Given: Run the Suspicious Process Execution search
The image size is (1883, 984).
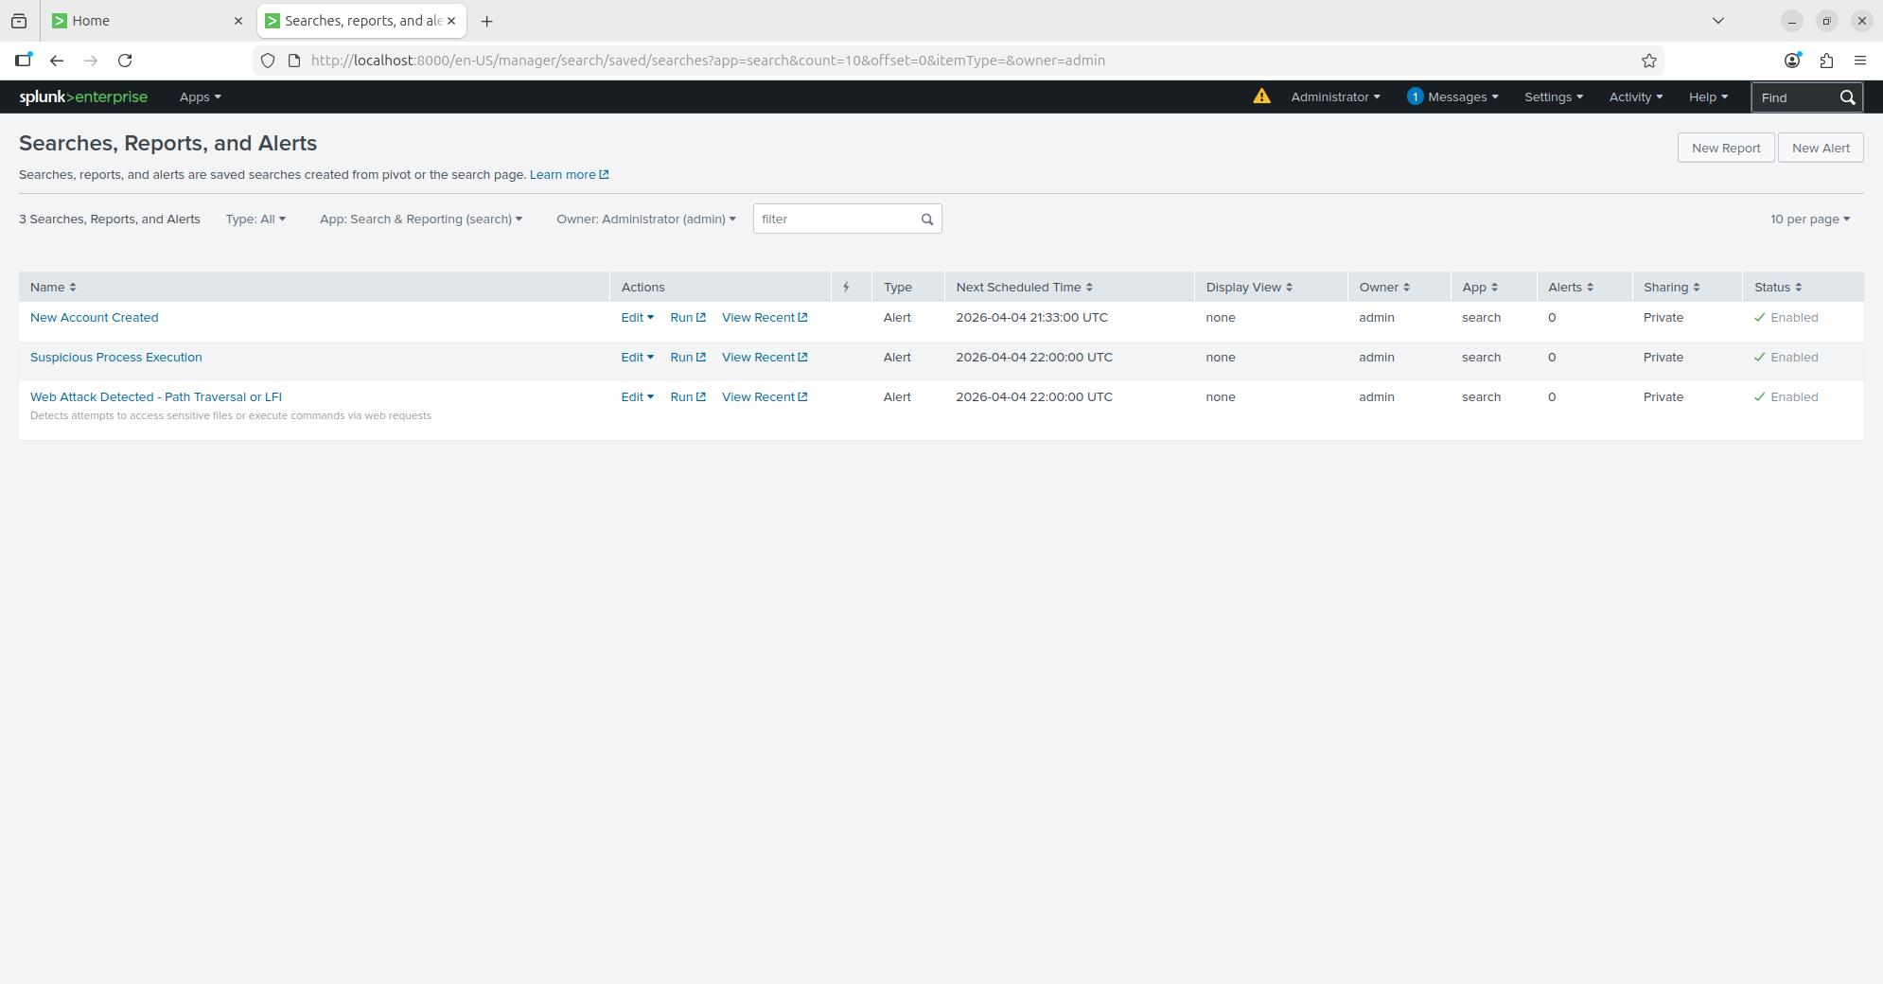Looking at the screenshot, I should coord(688,358).
